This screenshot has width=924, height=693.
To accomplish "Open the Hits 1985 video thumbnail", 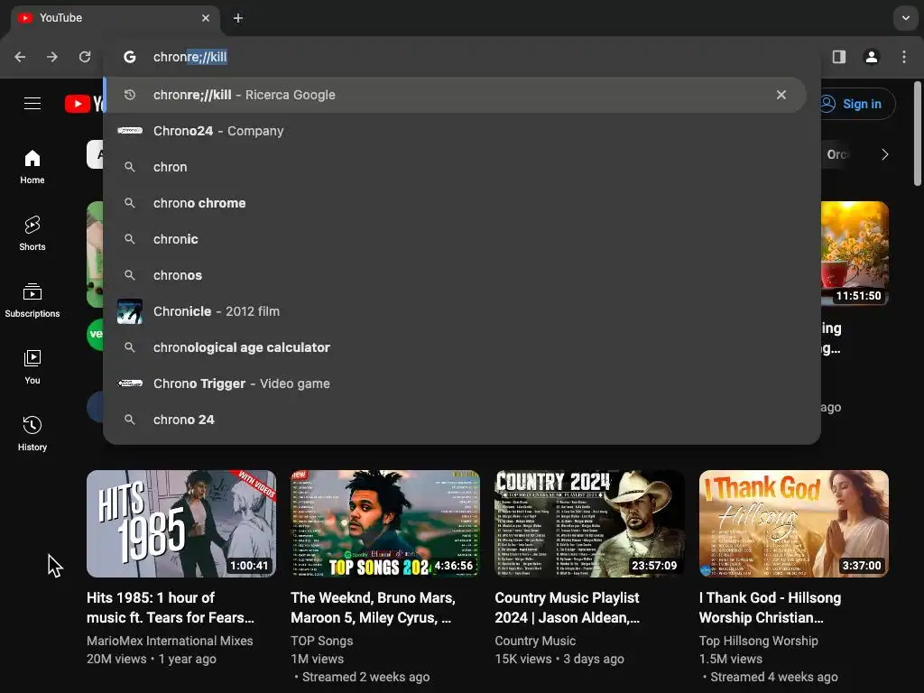I will point(180,523).
